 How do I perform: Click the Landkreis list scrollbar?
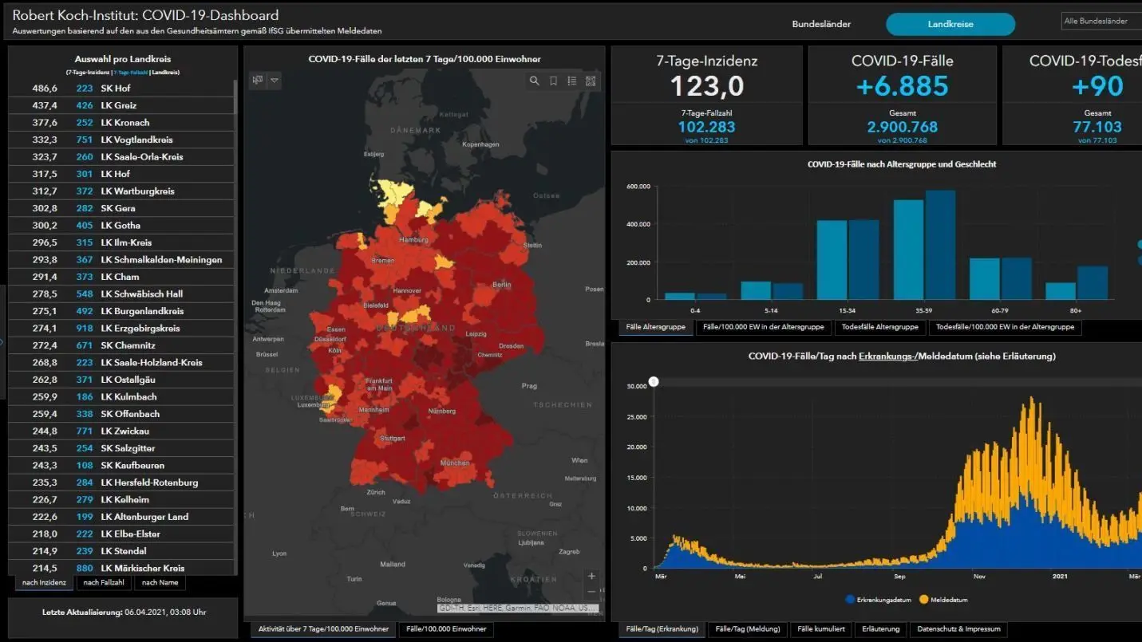[x=236, y=327]
